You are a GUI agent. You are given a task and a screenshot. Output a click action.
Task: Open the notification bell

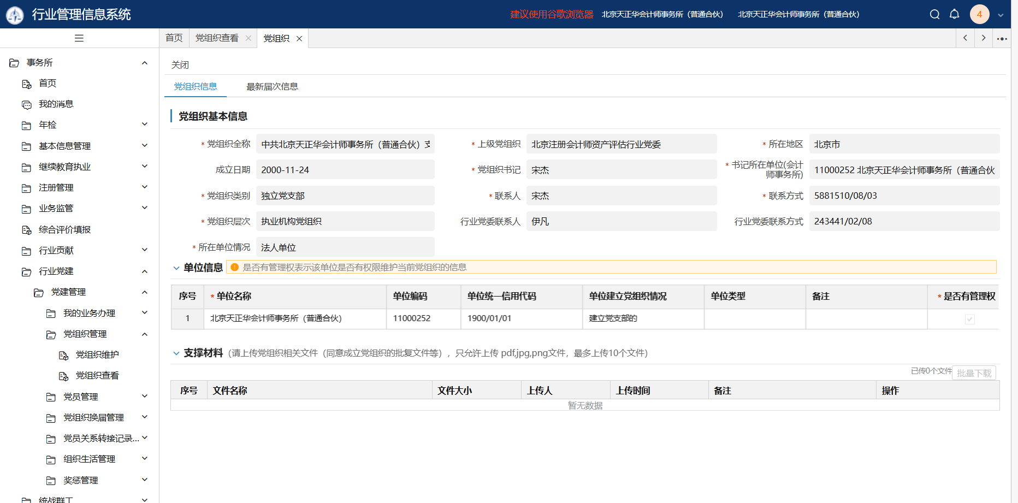(x=954, y=14)
